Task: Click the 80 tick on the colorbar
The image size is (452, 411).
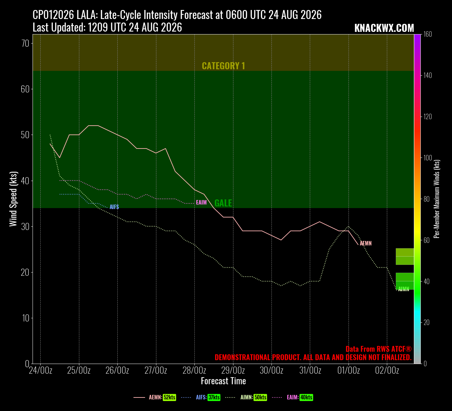Action: point(427,199)
